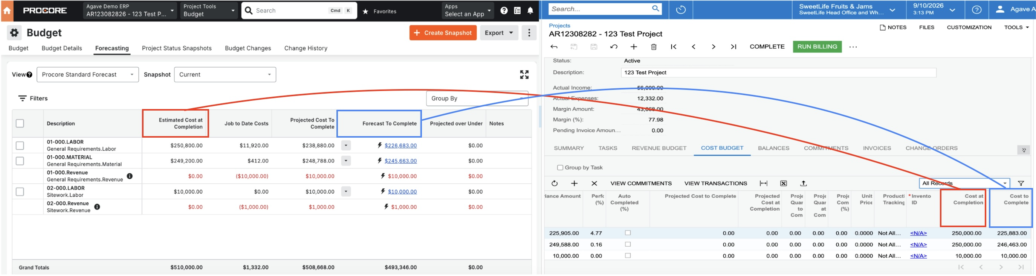Go to first project record
This screenshot has height=276, width=1036.
coord(673,47)
